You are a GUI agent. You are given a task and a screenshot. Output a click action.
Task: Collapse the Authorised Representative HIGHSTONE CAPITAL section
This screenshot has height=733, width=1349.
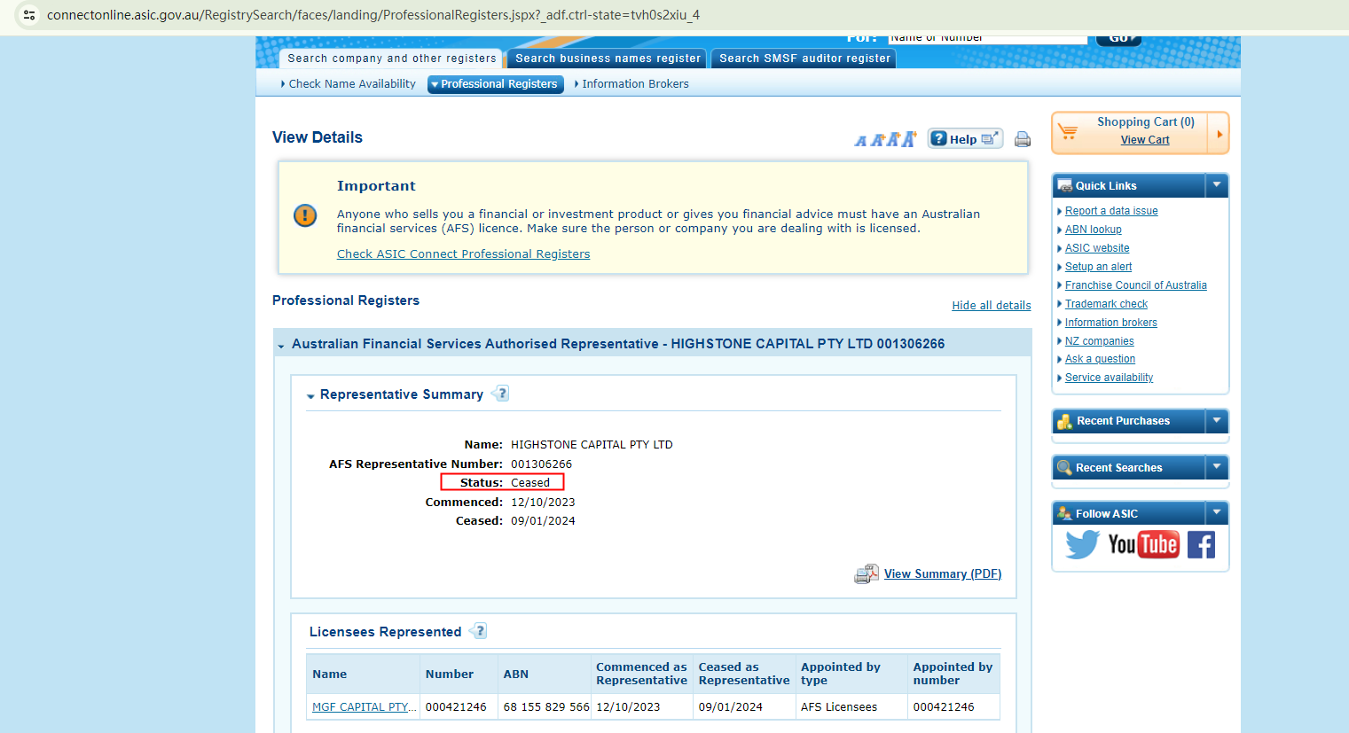coord(281,346)
